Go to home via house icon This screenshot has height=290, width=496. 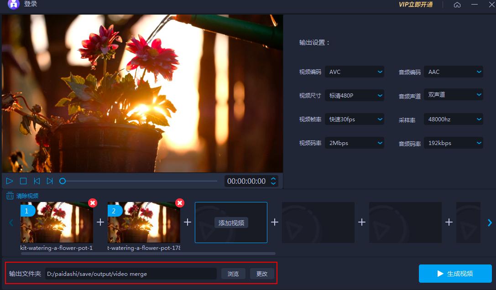457,5
